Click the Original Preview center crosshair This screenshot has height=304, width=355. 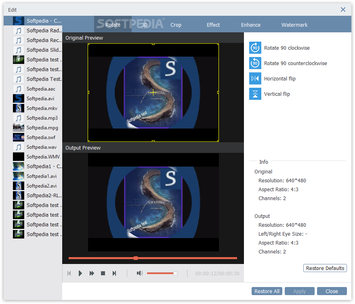(x=153, y=93)
